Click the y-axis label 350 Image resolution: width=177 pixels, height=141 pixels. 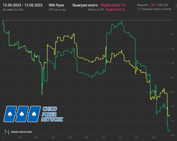coord(172,121)
